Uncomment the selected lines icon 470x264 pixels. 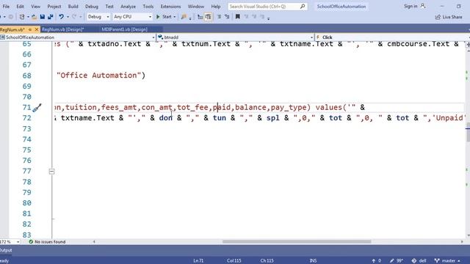coord(227,17)
